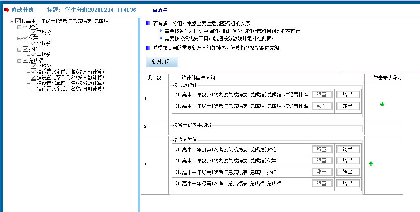420x212 pixels.
Task: Click 移至 in the 按均分差值 总成绩 row
Action: [322, 183]
